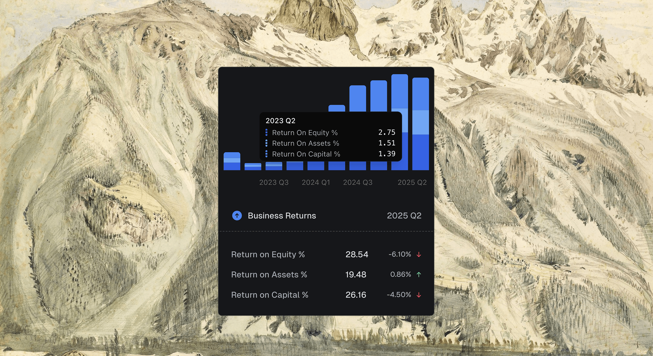
Task: Select the Return on Equity % row label
Action: tap(268, 255)
